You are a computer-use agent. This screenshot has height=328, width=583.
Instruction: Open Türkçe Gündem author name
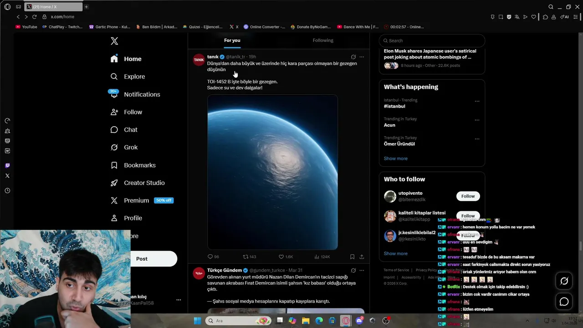225,270
